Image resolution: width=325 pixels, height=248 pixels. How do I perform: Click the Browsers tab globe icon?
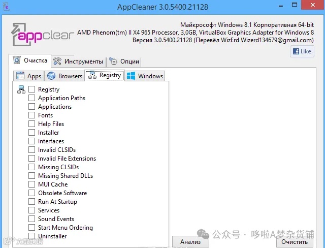tap(51, 76)
